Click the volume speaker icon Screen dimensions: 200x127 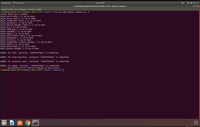[191, 3]
